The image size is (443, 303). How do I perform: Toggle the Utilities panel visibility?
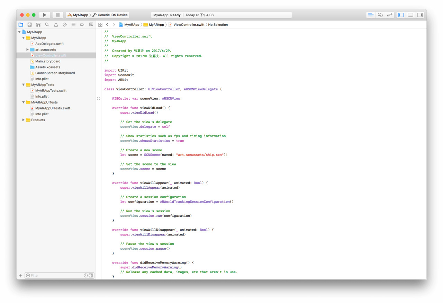coord(420,15)
